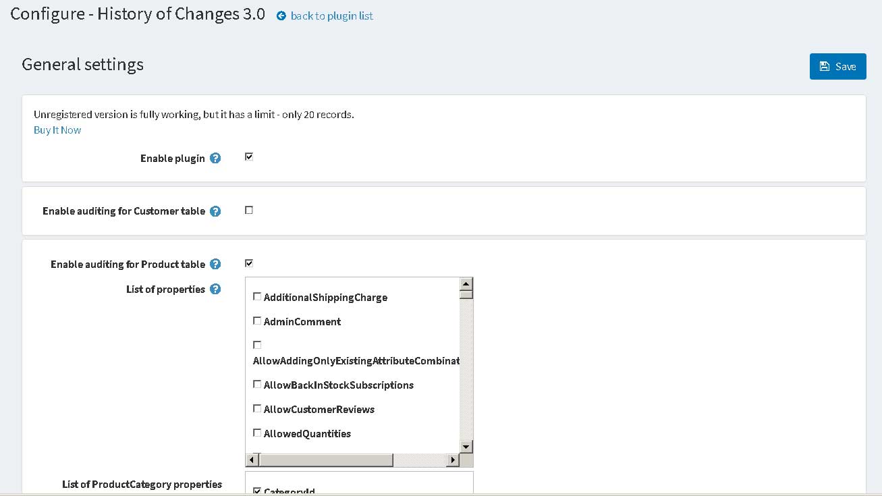Click the Enable plugin label
The height and width of the screenshot is (496, 882).
[172, 159]
